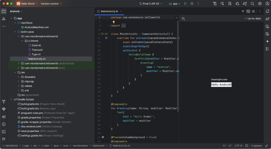Open the app run configuration dropdown
Image resolution: width=271 pixels, height=149 pixels.
click(175, 4)
